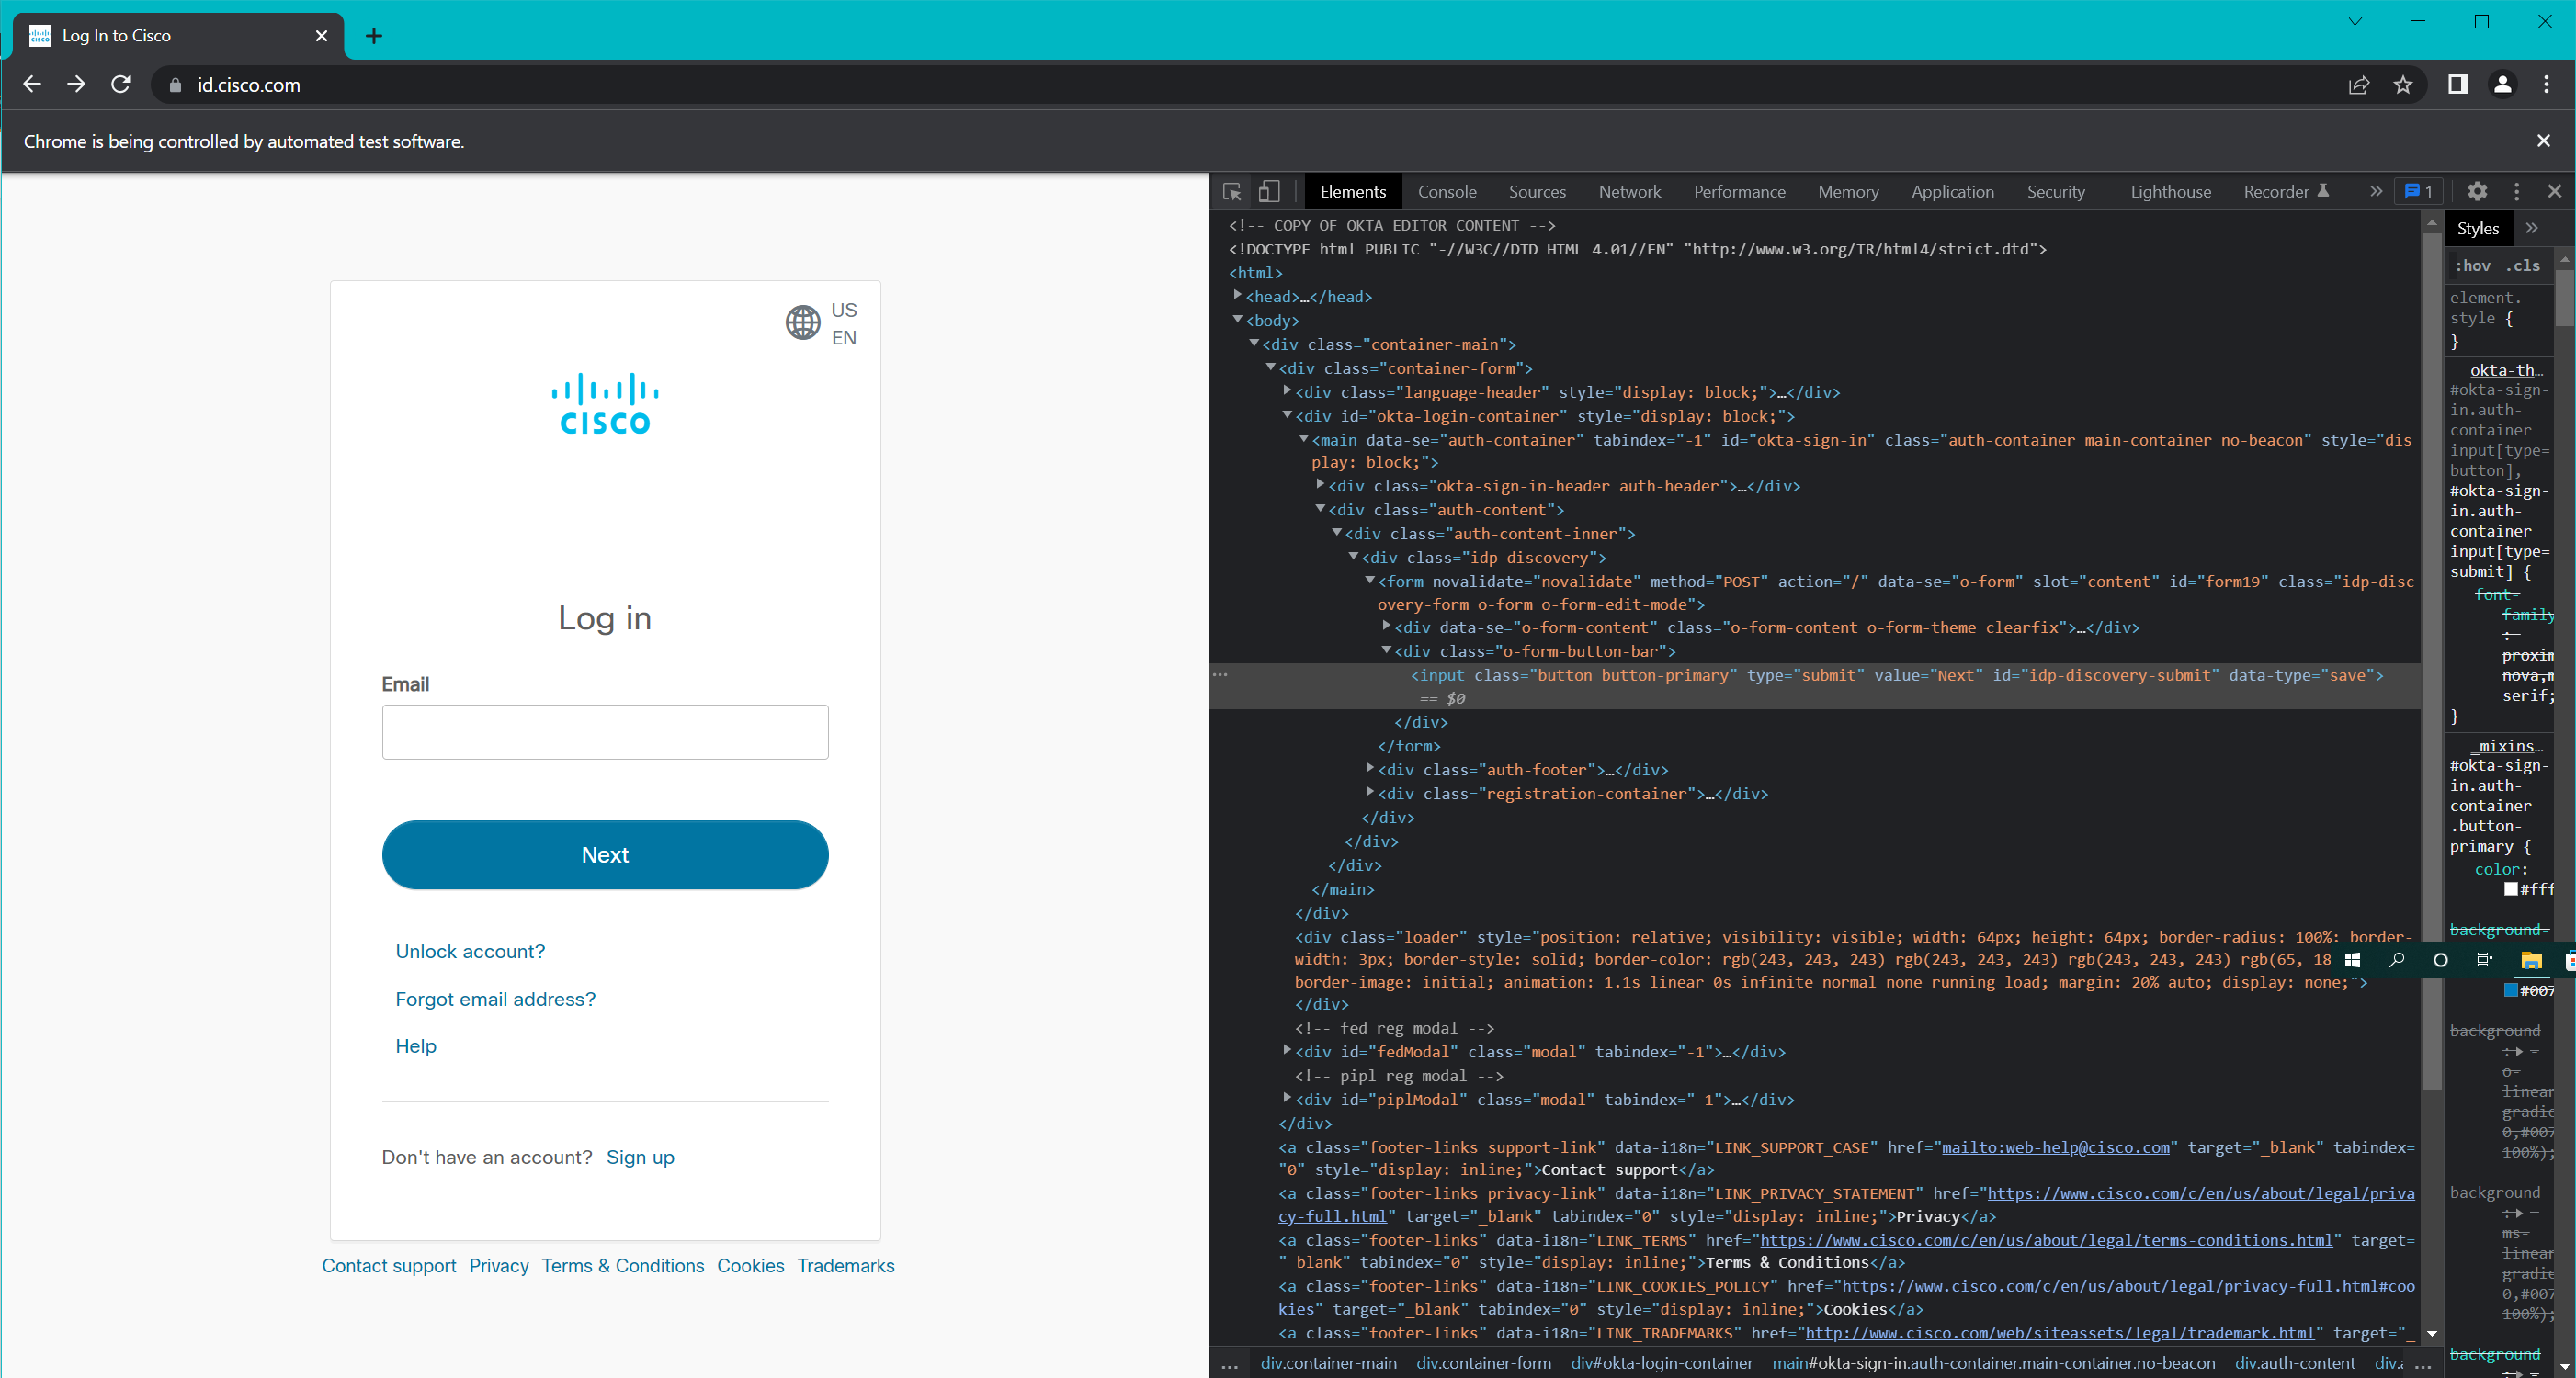Open Windows taskbar search
The height and width of the screenshot is (1378, 2576).
[2397, 960]
